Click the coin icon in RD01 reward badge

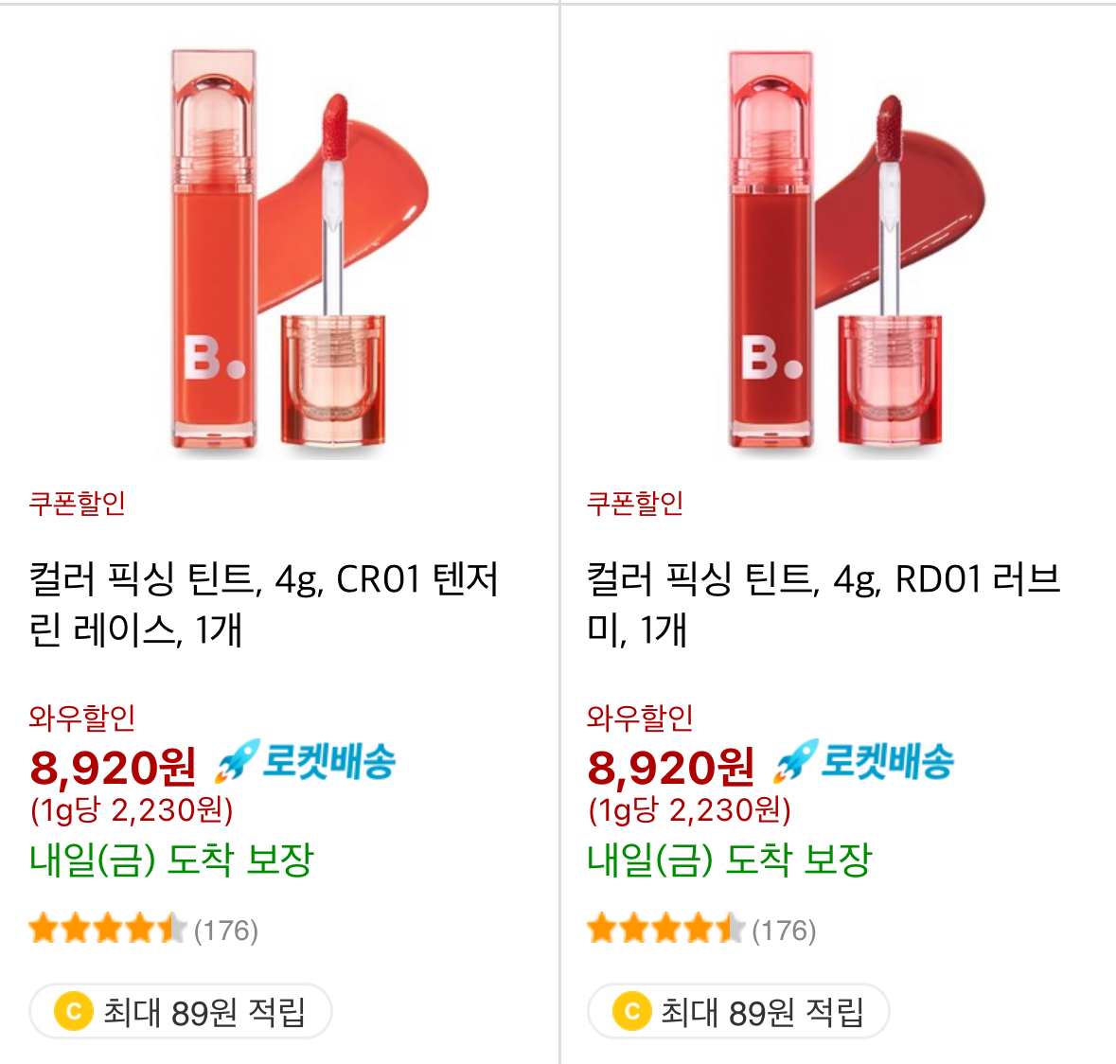[x=631, y=1011]
